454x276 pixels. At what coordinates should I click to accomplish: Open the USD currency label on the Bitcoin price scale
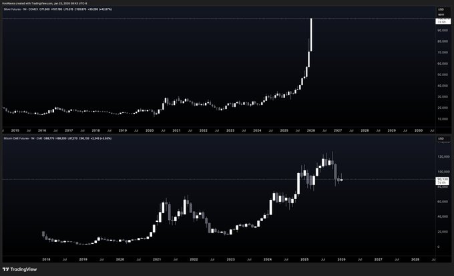pos(441,138)
